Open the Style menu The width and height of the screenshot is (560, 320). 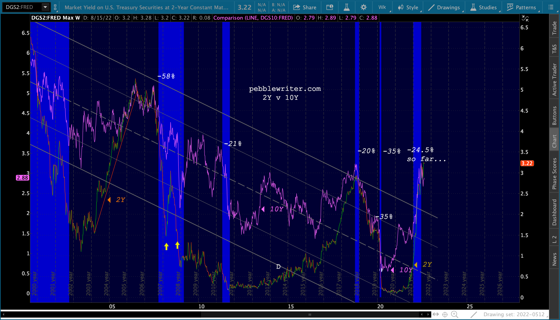(409, 7)
